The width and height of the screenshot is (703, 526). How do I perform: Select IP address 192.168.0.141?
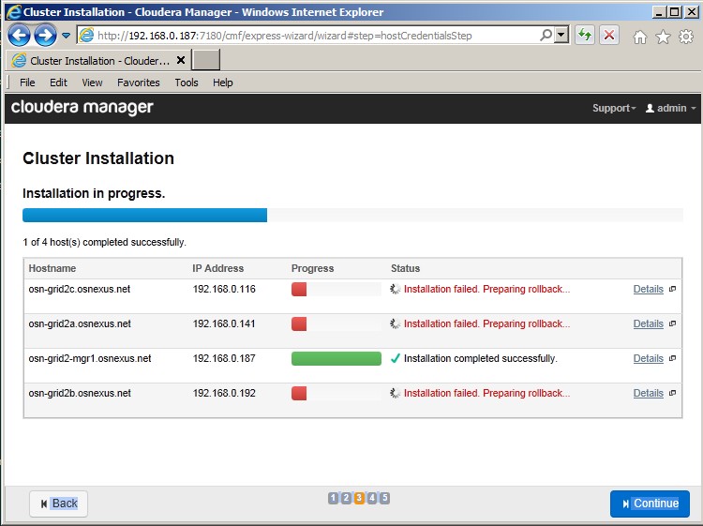point(224,323)
